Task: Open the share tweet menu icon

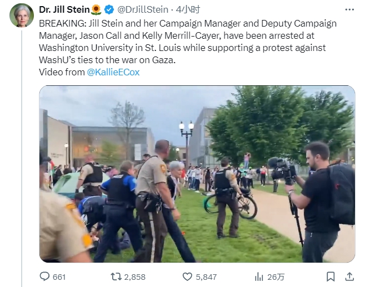Action: (x=349, y=276)
